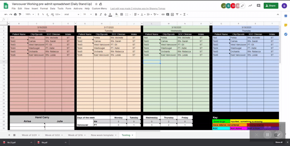Insert a link using the link icon
This screenshot has width=290, height=146.
(163, 14)
